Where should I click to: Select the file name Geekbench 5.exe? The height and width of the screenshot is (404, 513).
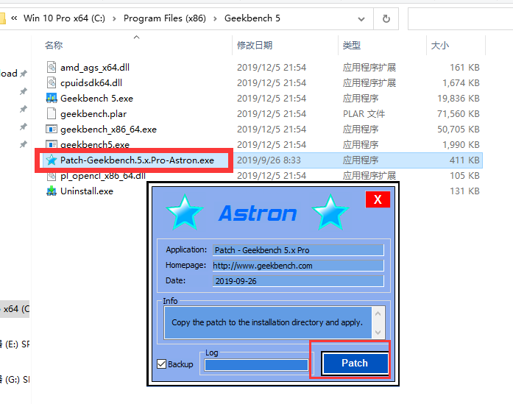pyautogui.click(x=97, y=98)
